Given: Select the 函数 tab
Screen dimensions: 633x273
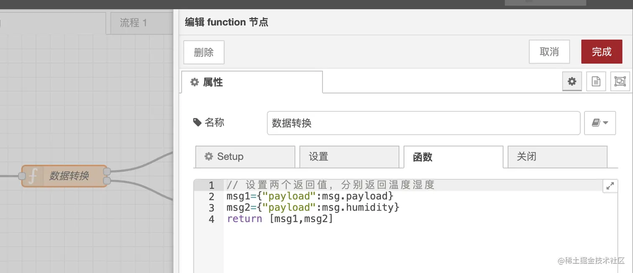Looking at the screenshot, I should tap(453, 157).
